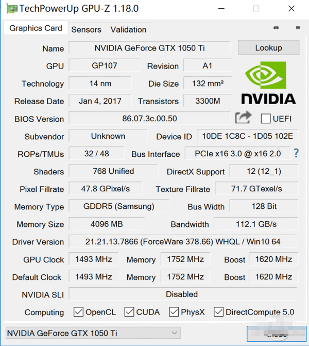Click the bus interface question mark icon
The width and height of the screenshot is (309, 346).
point(296,153)
